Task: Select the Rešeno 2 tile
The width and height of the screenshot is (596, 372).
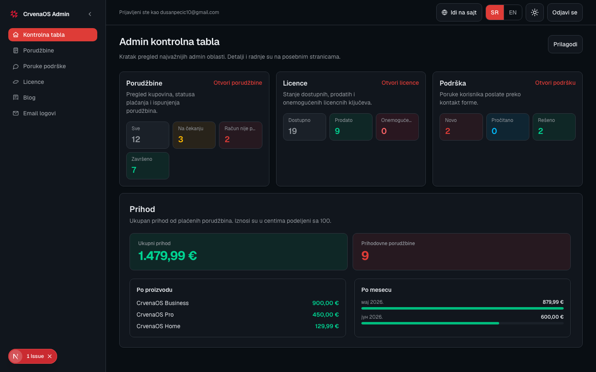Action: click(x=554, y=127)
